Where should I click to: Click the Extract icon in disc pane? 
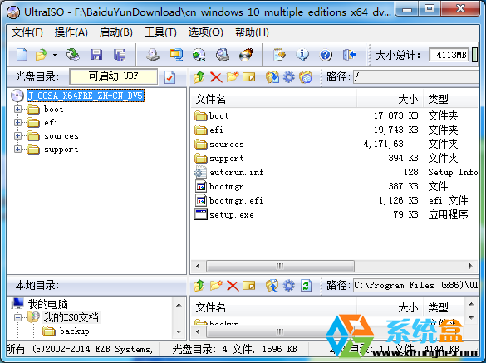pyautogui.click(x=272, y=77)
